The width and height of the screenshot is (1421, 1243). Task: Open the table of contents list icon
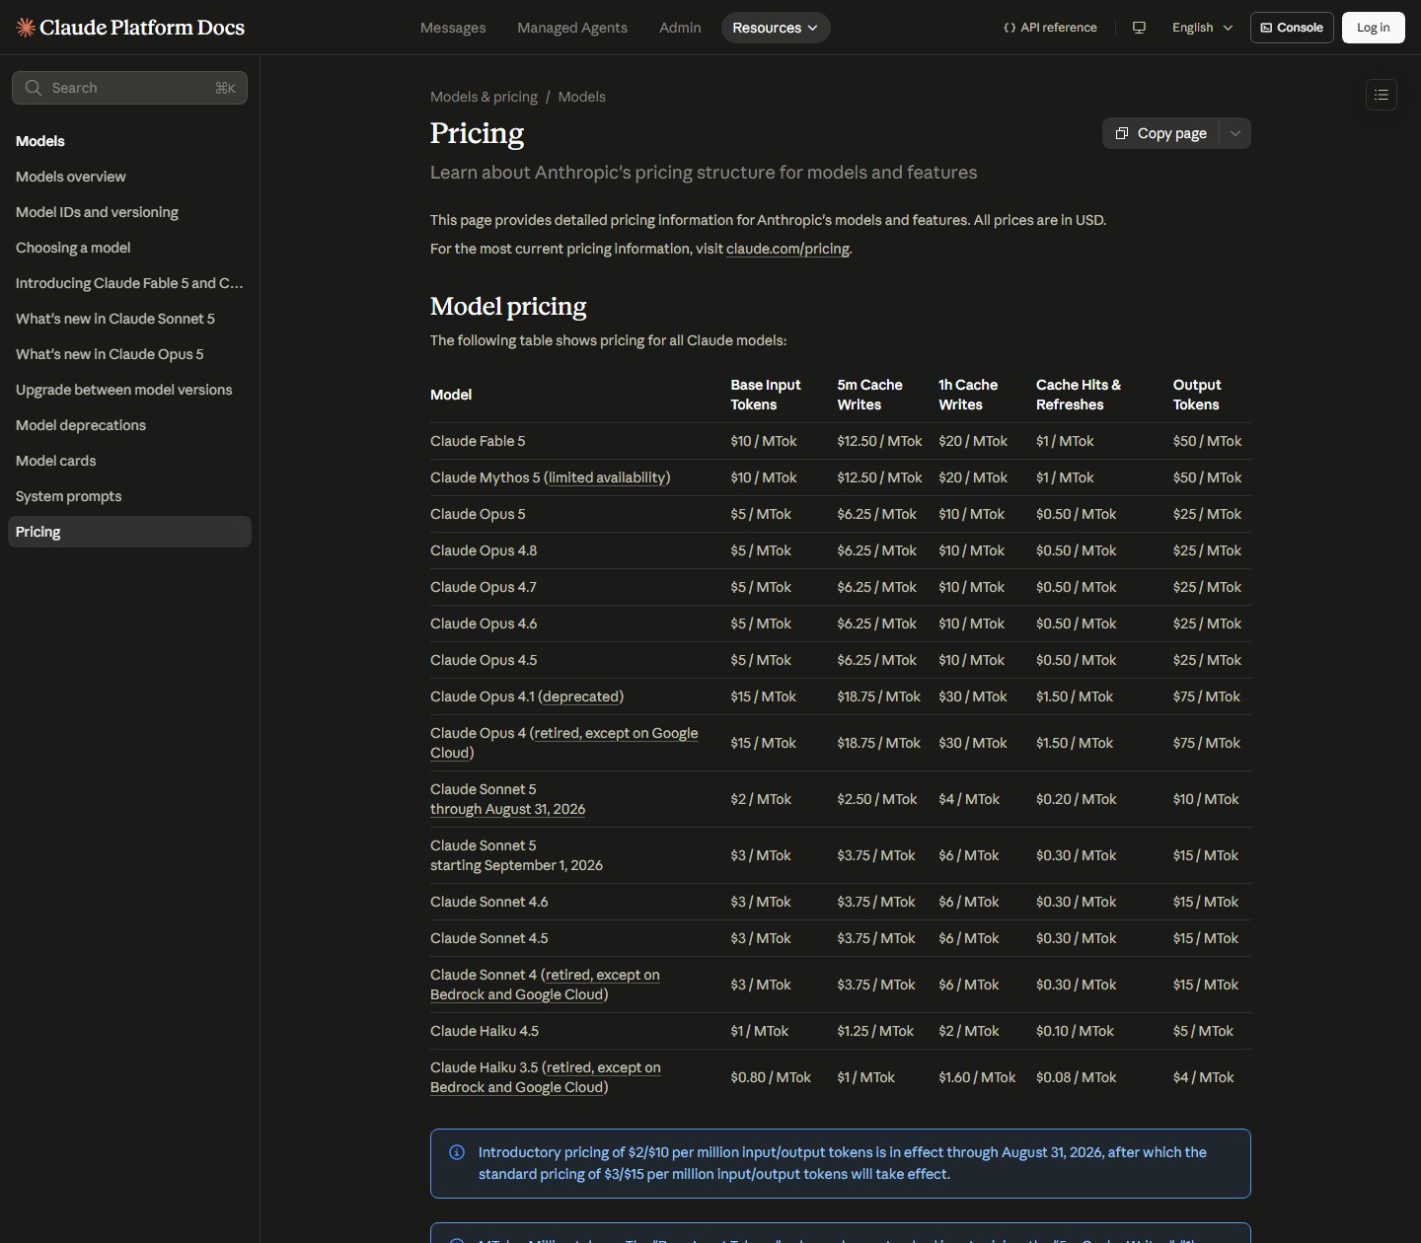(x=1382, y=95)
